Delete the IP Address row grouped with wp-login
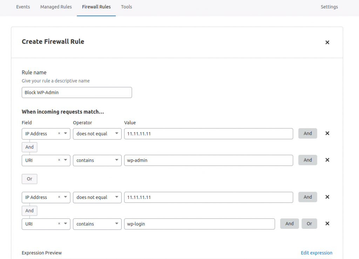Screen dimensions: 359x259 tap(327, 197)
